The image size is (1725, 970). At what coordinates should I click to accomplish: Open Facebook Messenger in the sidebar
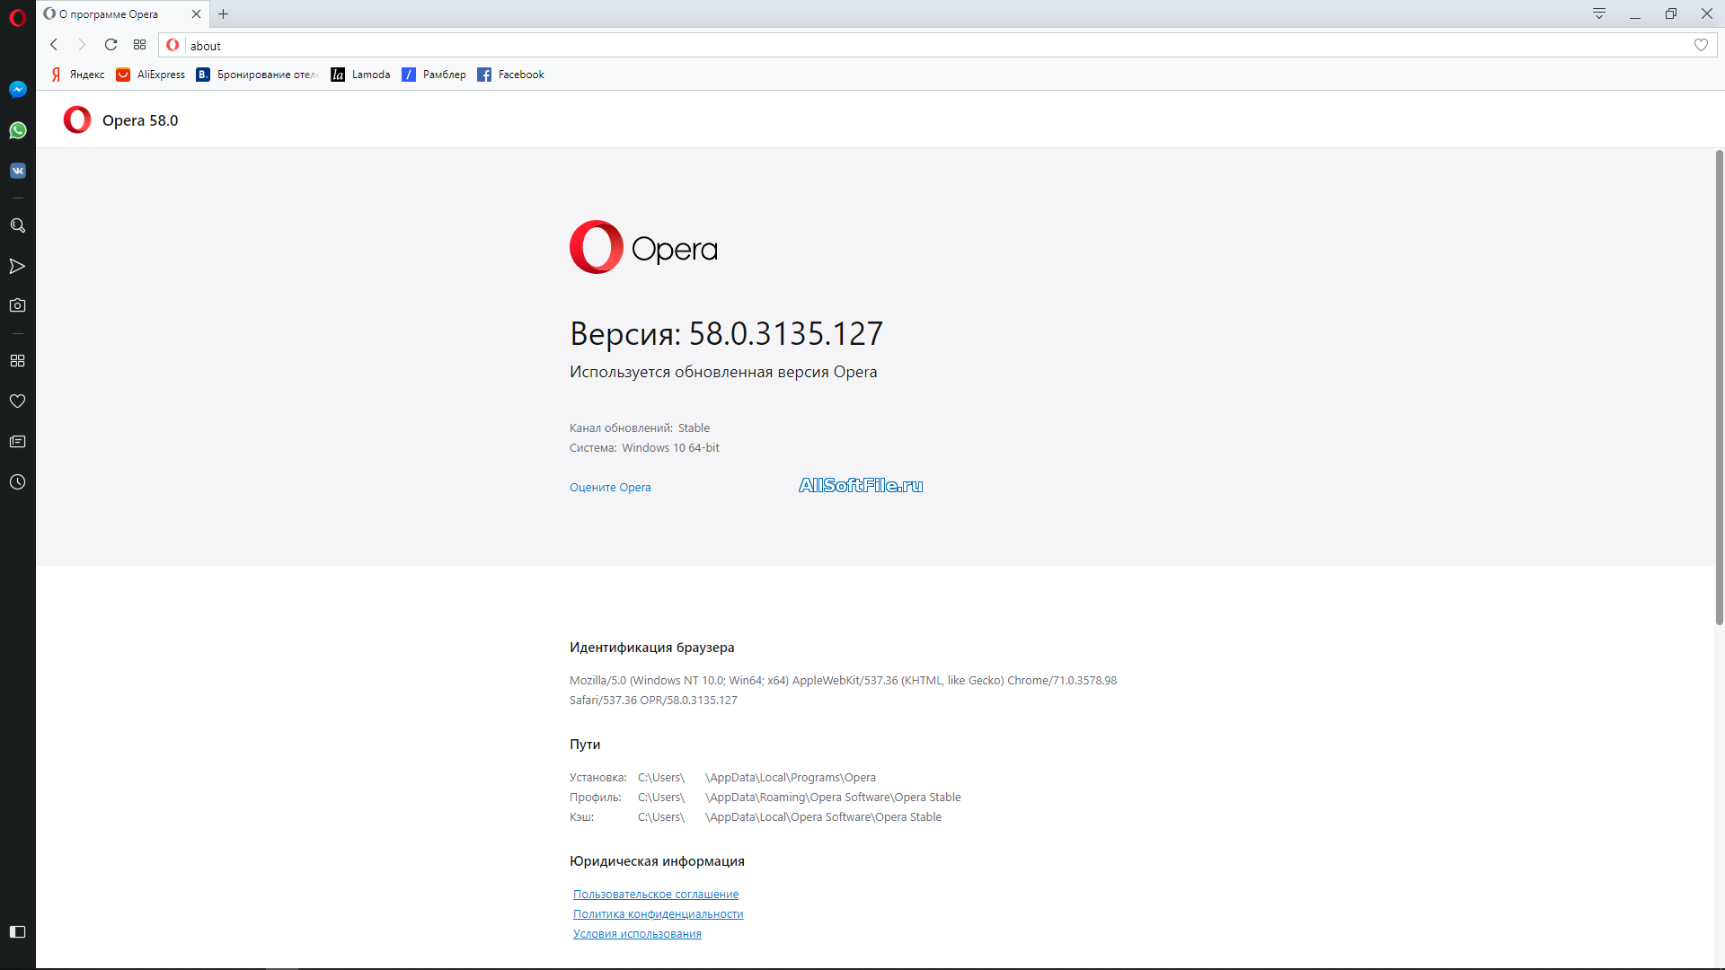point(17,89)
